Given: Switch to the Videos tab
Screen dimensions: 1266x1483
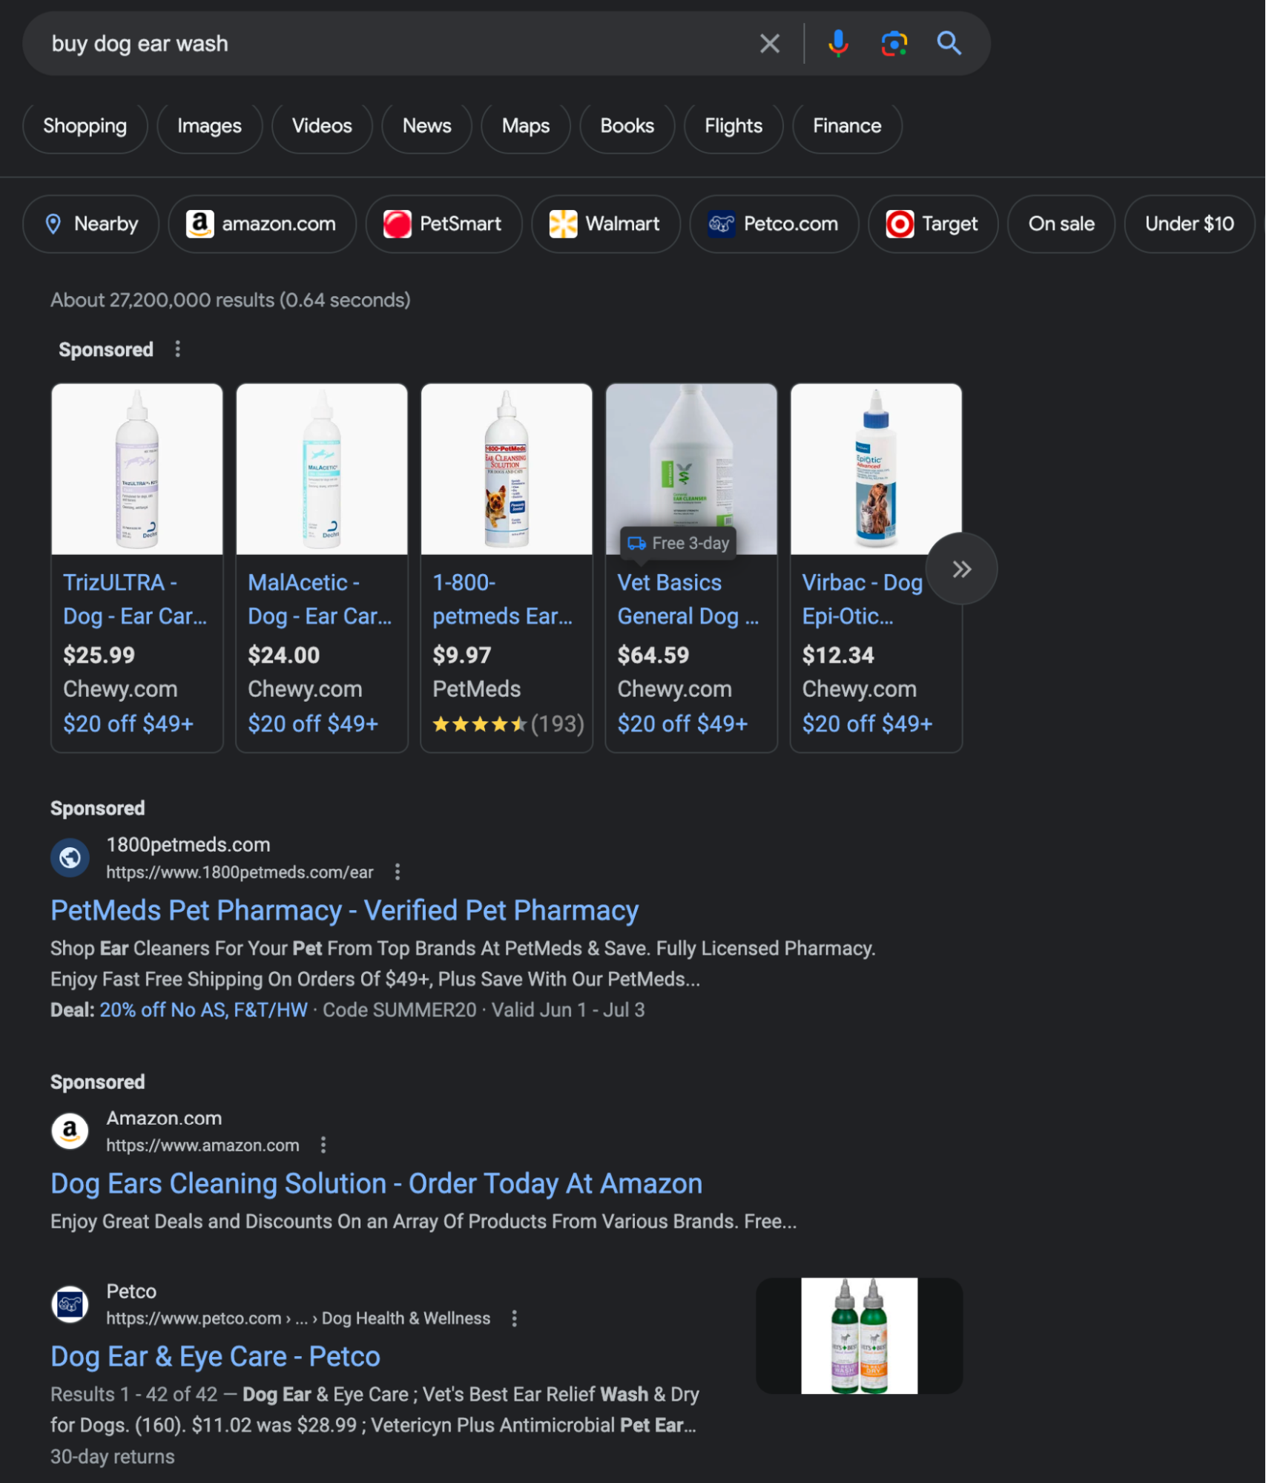Looking at the screenshot, I should (x=321, y=126).
